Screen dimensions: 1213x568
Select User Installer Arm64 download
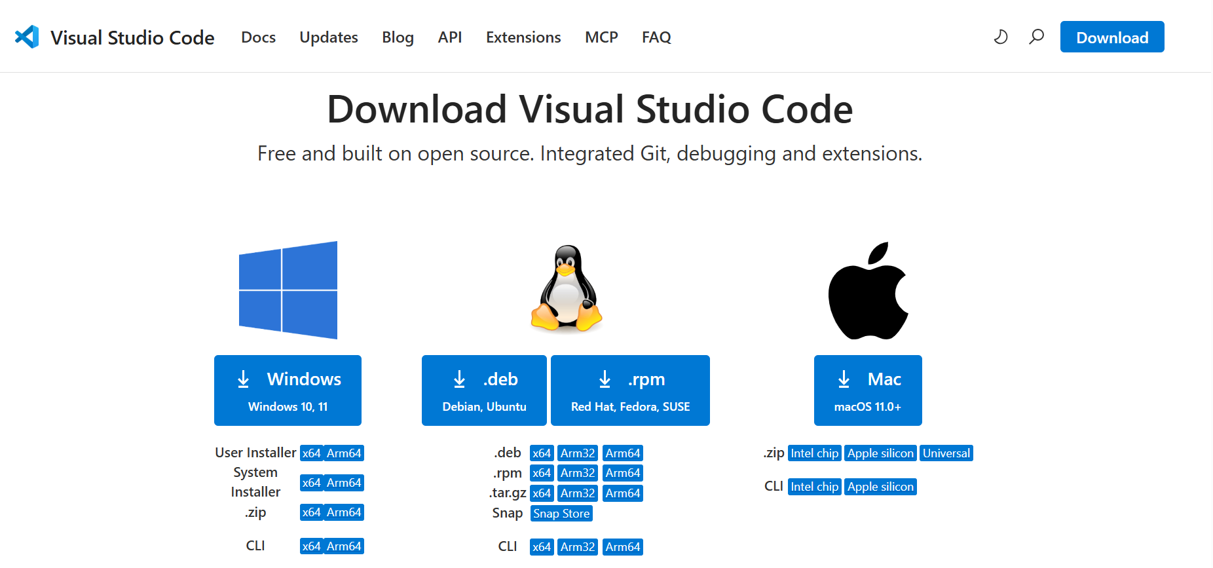[x=344, y=453]
